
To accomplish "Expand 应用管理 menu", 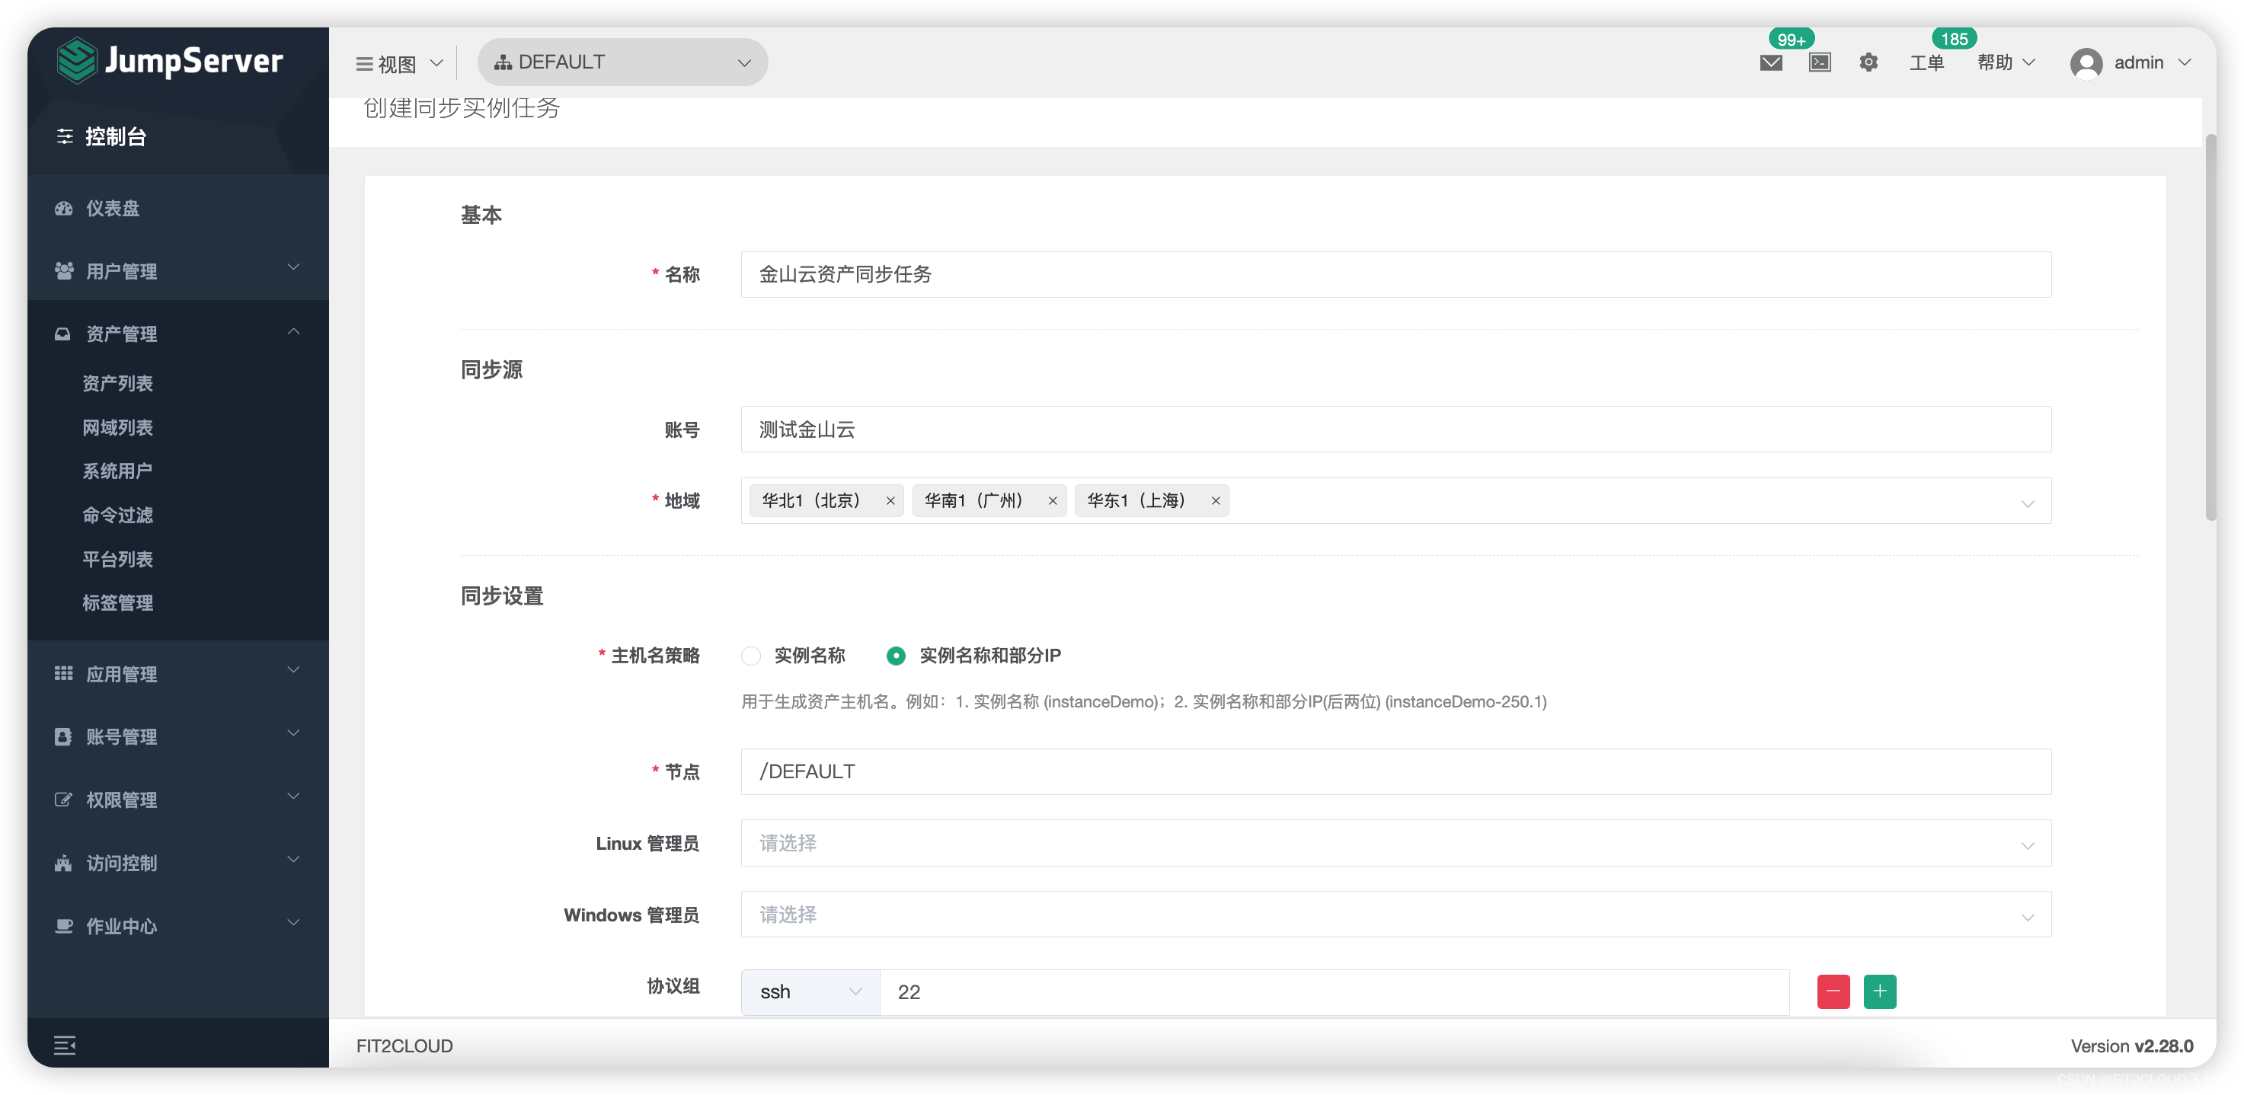I will tap(177, 673).
